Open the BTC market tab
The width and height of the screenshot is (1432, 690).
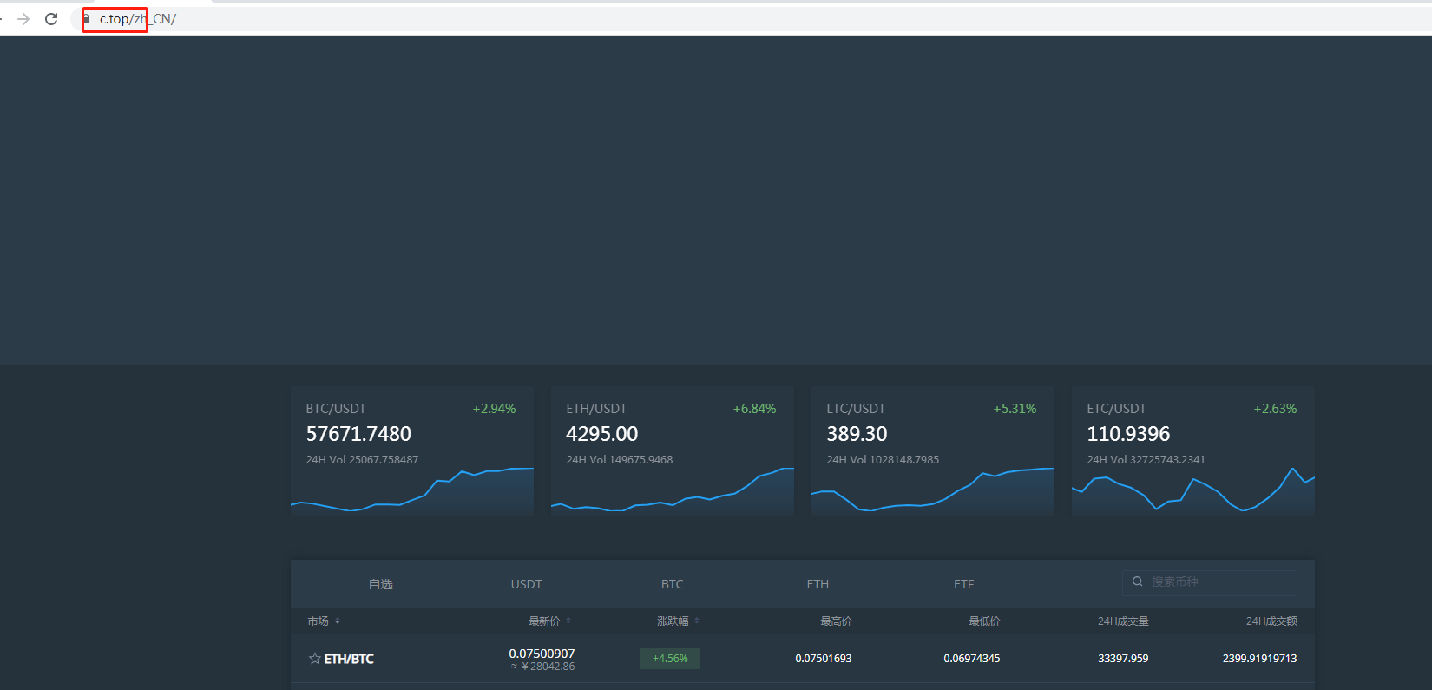click(673, 584)
